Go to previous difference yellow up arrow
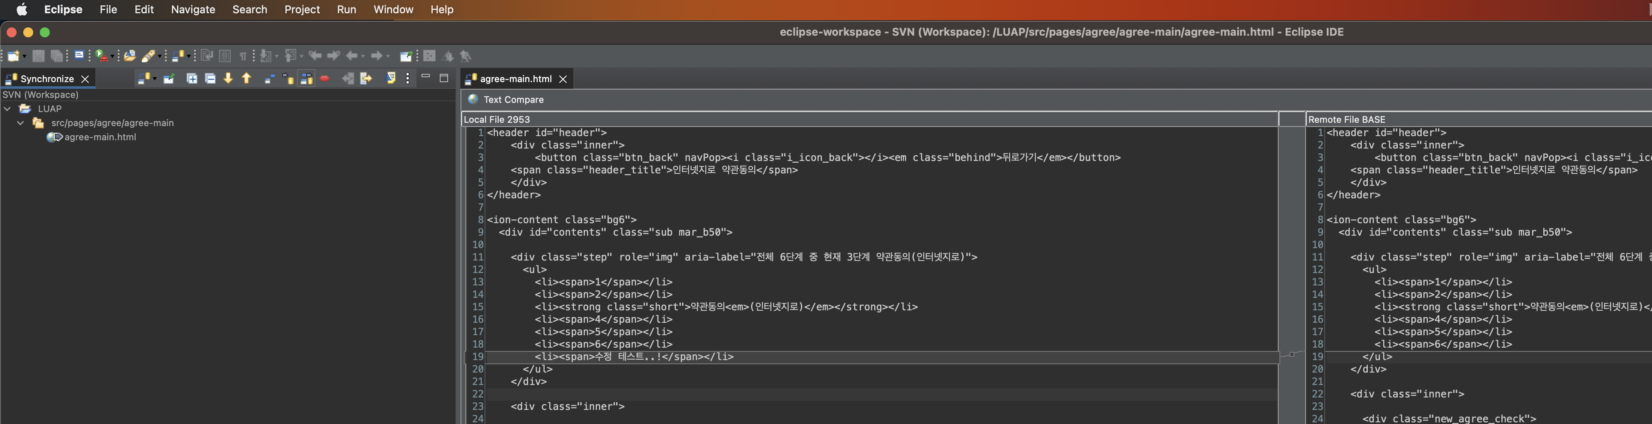Viewport: 1652px width, 424px height. click(246, 78)
